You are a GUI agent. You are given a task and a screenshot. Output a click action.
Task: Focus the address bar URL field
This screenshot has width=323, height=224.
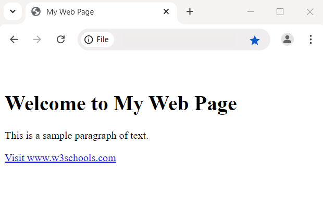coord(177,39)
